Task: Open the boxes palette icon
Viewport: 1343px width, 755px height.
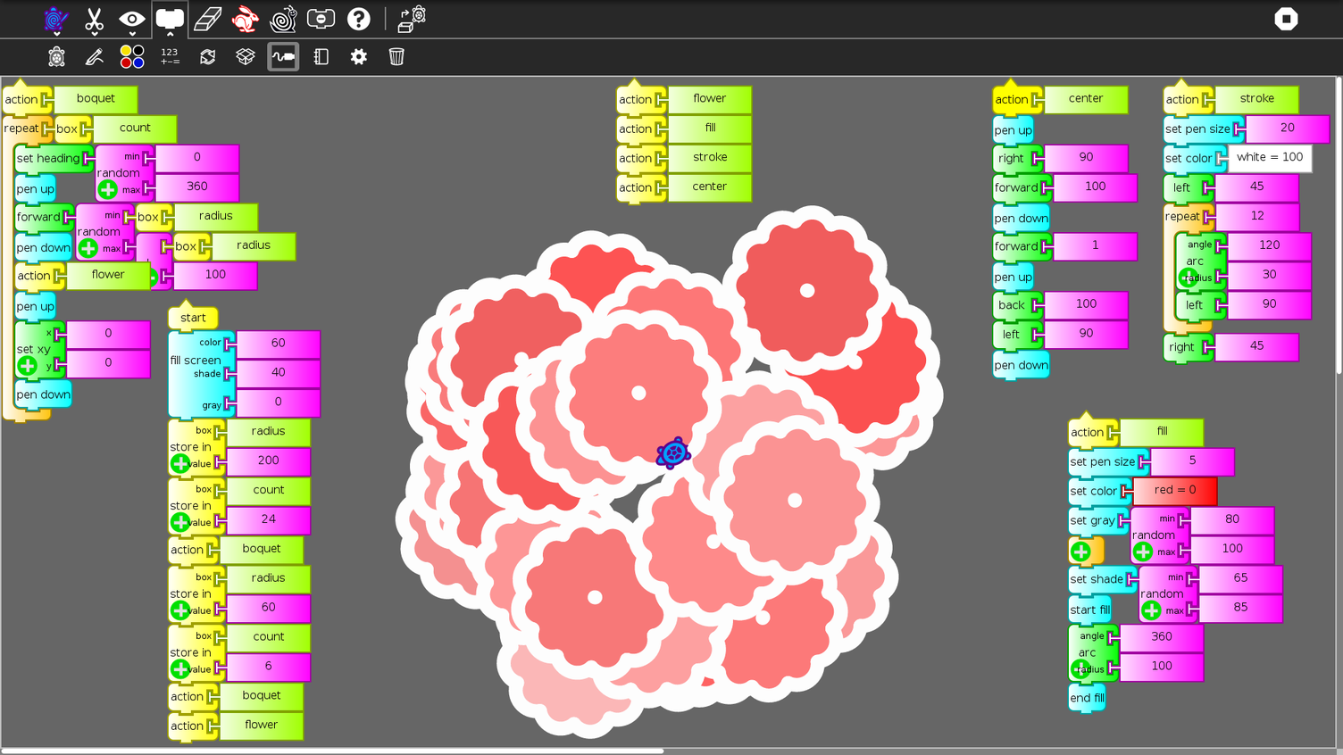Action: click(245, 56)
